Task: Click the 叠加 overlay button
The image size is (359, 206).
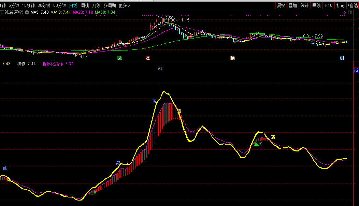Action: point(292,5)
